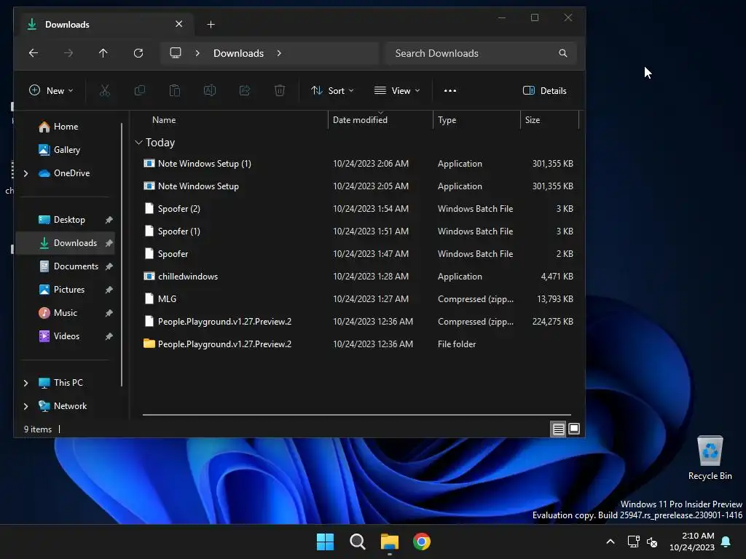Click the Delete trash icon
746x559 pixels.
[280, 90]
